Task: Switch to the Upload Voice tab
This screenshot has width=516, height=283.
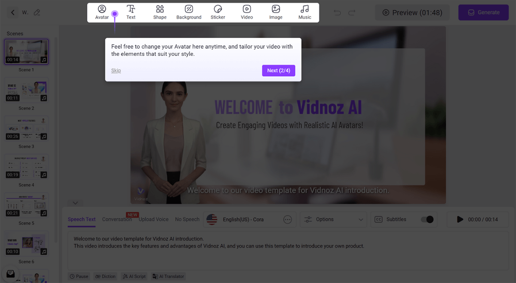Action: click(154, 219)
